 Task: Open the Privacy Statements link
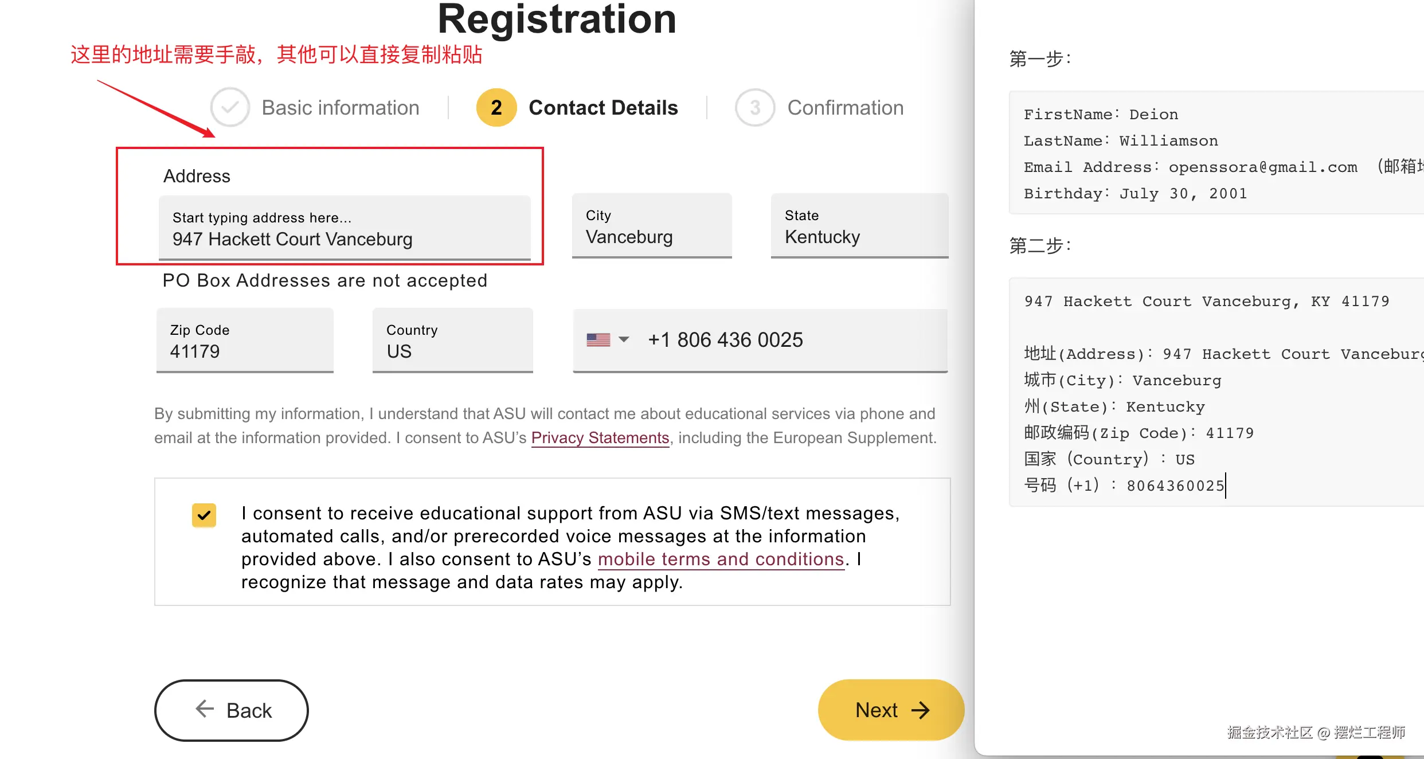(600, 438)
